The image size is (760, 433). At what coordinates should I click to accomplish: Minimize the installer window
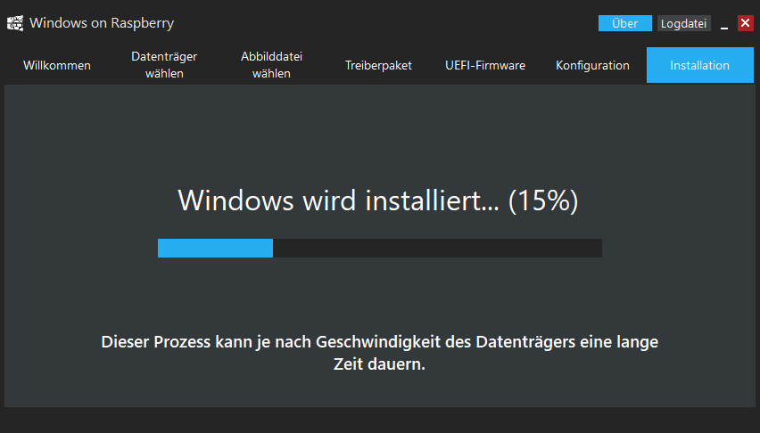724,24
